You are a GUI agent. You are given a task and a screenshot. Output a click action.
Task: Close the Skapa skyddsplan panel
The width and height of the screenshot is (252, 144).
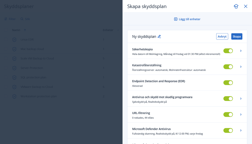coord(246,7)
